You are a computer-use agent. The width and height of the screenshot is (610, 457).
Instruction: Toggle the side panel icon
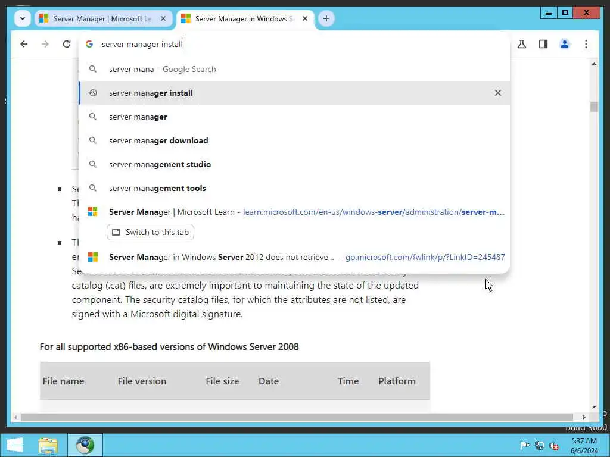(543, 44)
